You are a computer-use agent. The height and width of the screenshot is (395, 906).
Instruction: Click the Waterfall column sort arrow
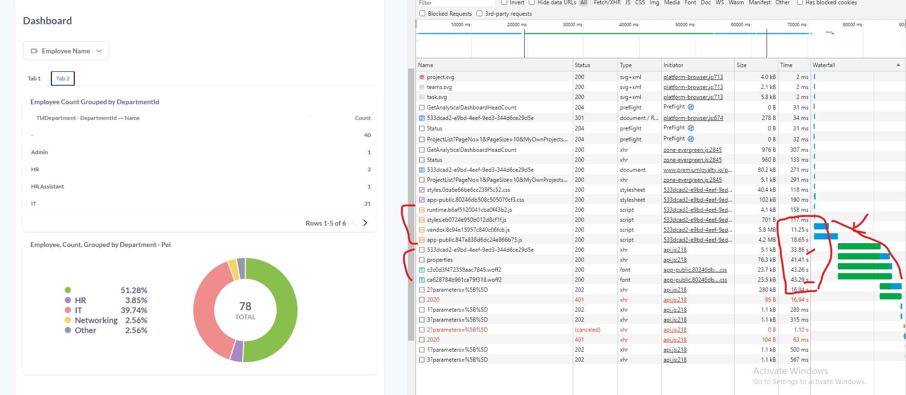coord(898,65)
